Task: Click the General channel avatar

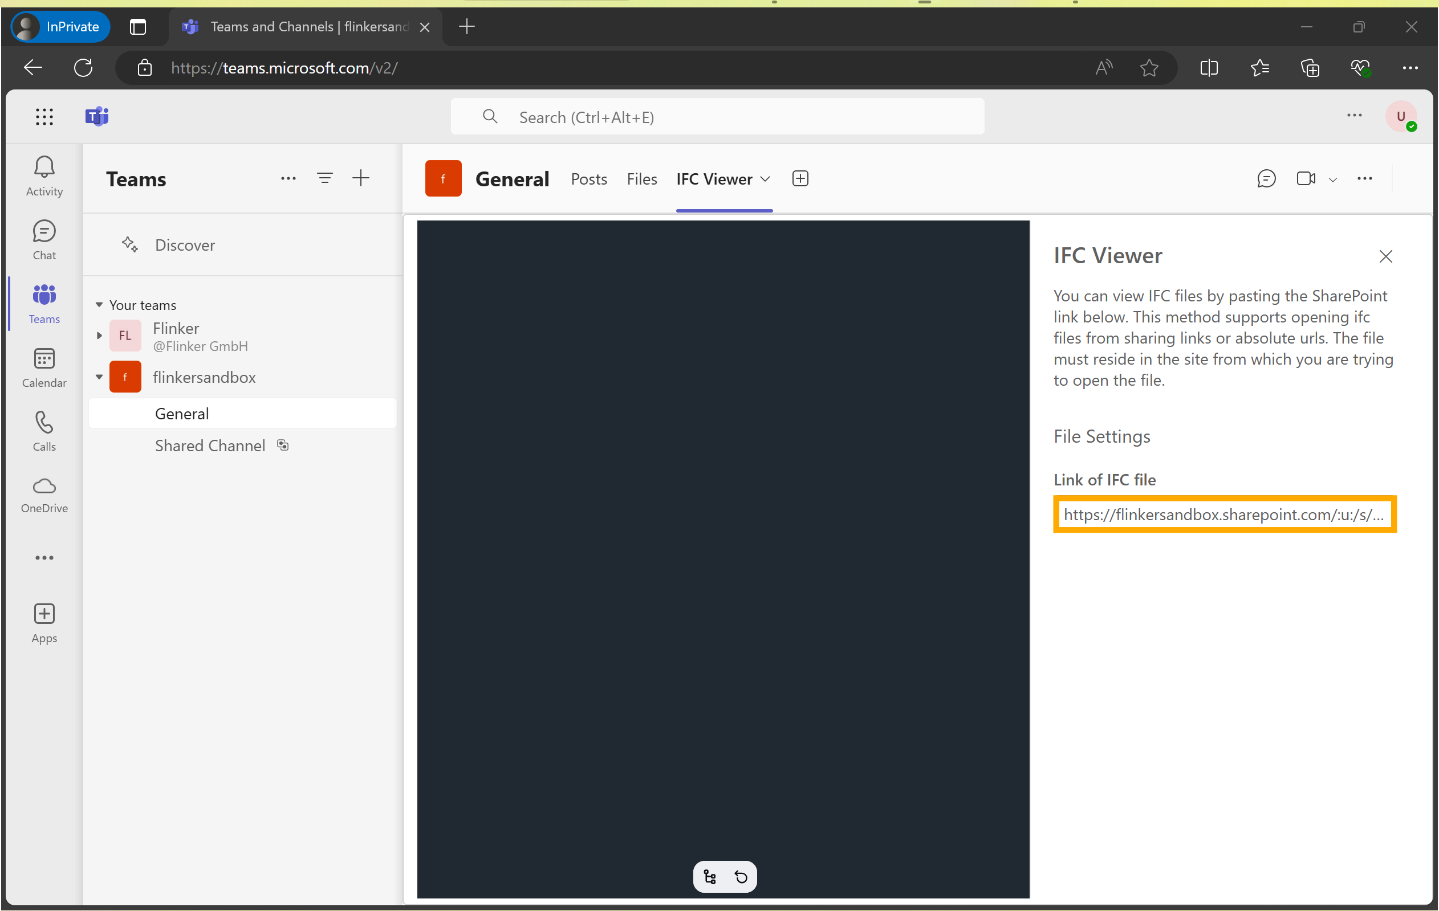Action: (443, 178)
